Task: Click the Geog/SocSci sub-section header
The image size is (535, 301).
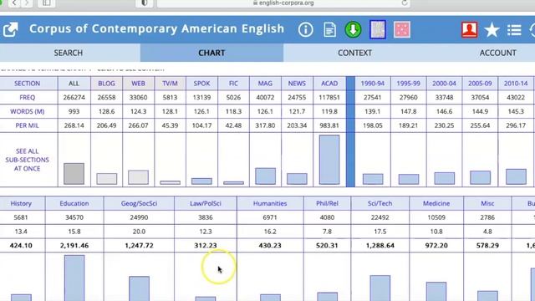Action: coord(139,203)
